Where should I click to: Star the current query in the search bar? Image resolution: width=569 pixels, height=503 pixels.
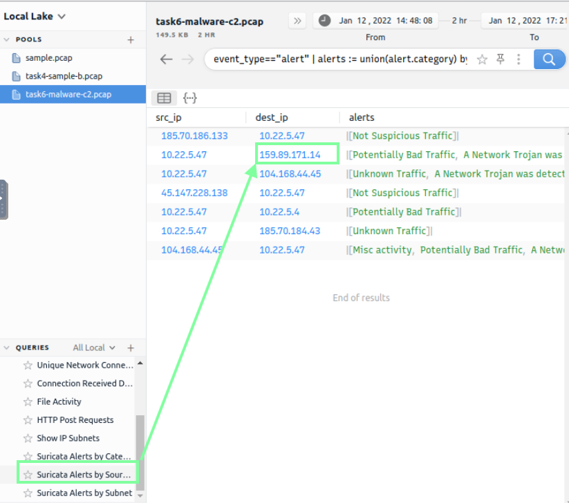[482, 59]
